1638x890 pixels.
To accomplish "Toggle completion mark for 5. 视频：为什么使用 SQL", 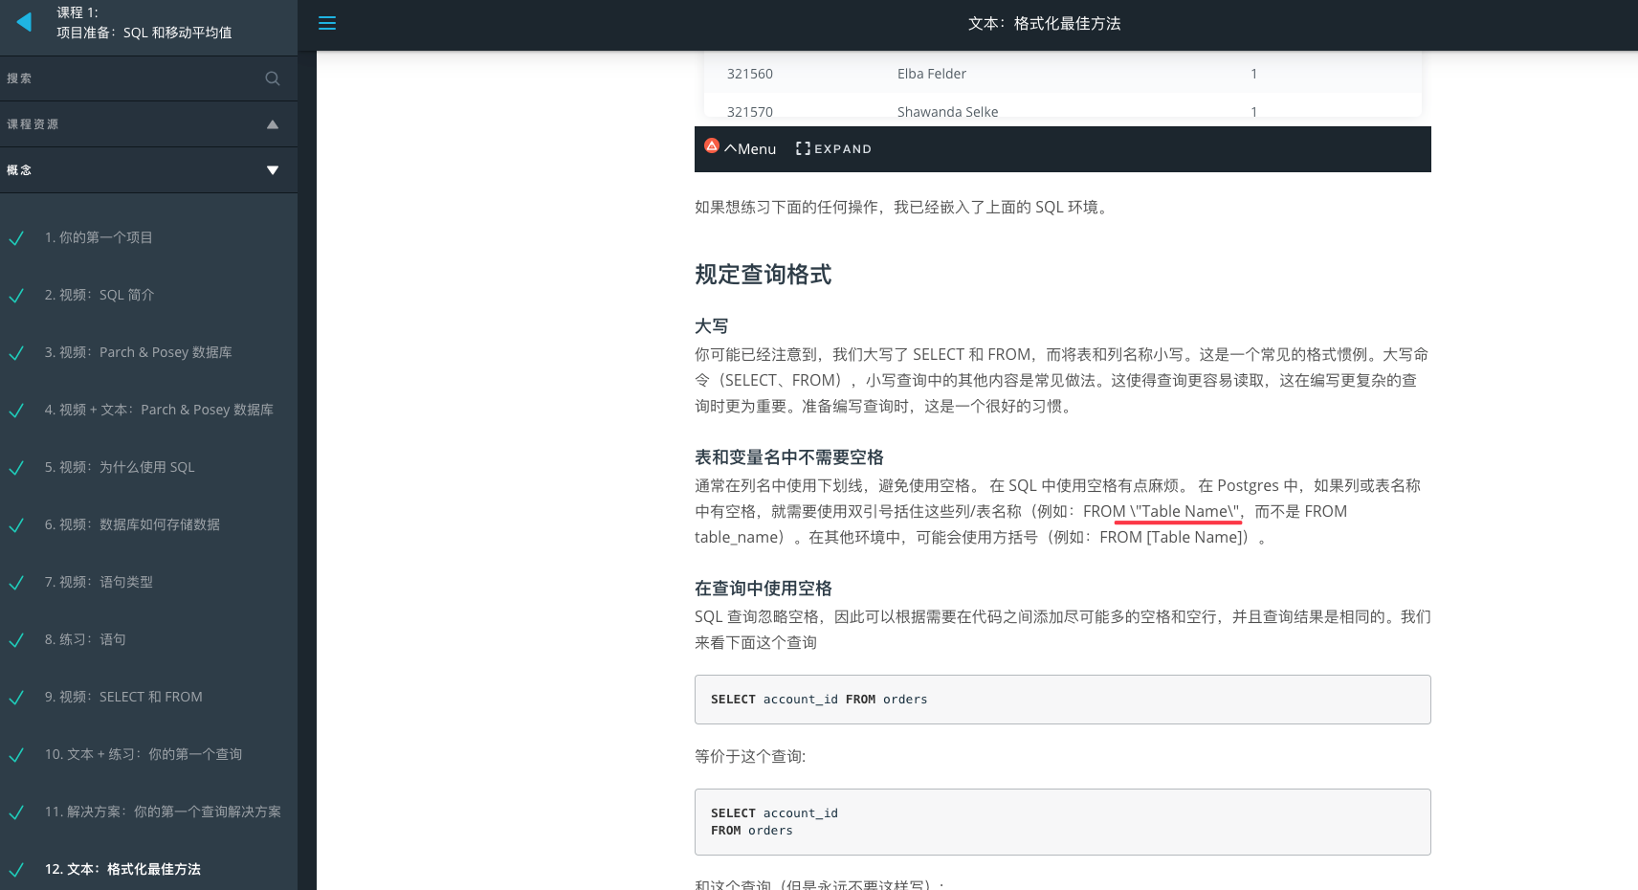I will (x=16, y=468).
